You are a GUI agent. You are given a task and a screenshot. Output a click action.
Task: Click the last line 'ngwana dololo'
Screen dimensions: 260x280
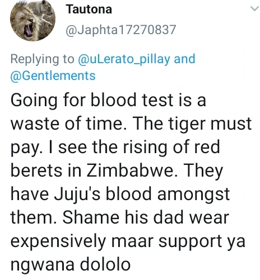(x=71, y=264)
